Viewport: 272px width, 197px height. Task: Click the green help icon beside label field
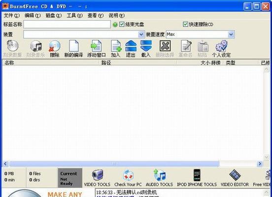(115, 25)
